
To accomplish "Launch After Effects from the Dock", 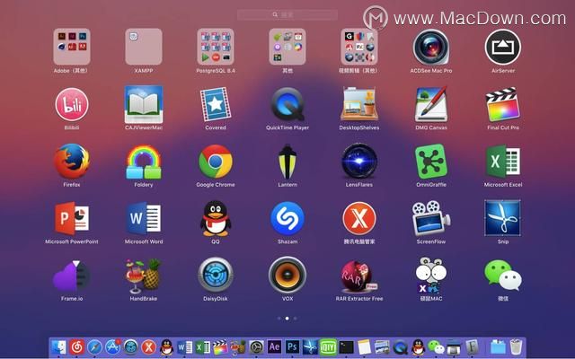I will (274, 347).
